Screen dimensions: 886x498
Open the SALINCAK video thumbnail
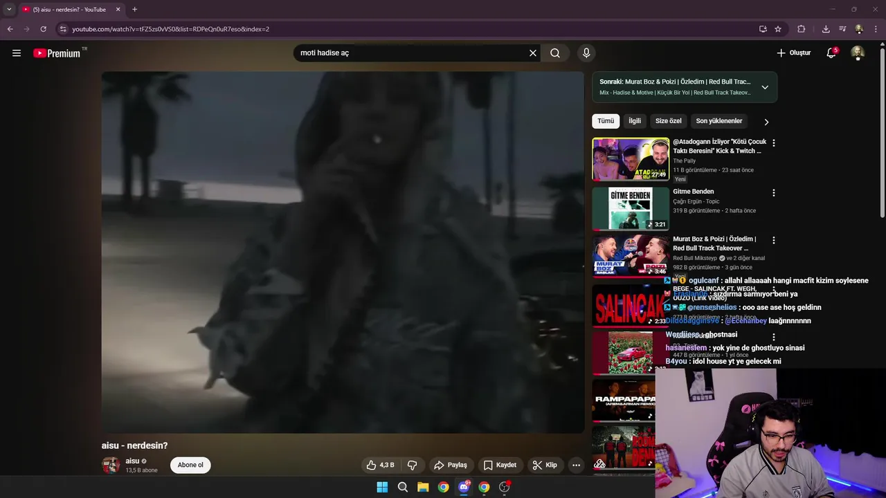click(x=631, y=304)
